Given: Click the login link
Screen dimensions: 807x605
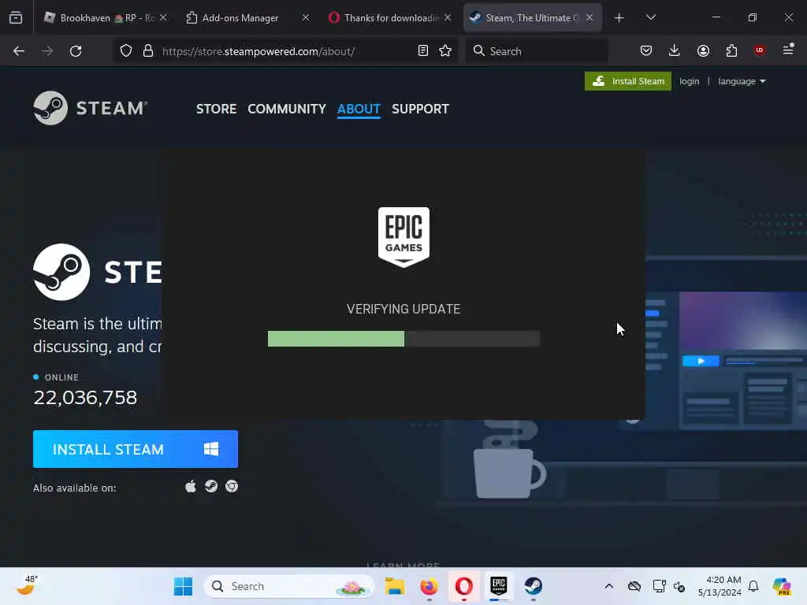Looking at the screenshot, I should click(689, 81).
